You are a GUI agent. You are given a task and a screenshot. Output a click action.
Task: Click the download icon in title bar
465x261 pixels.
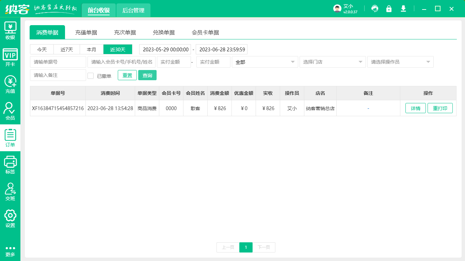pos(403,8)
